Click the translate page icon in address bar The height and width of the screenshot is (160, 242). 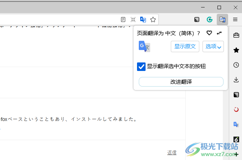coord(143,20)
